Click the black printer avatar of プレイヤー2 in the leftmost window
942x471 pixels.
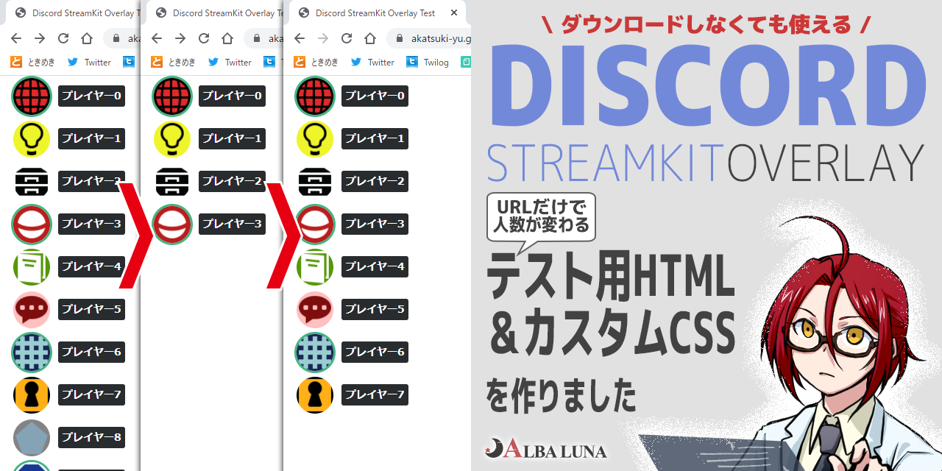coord(32,182)
